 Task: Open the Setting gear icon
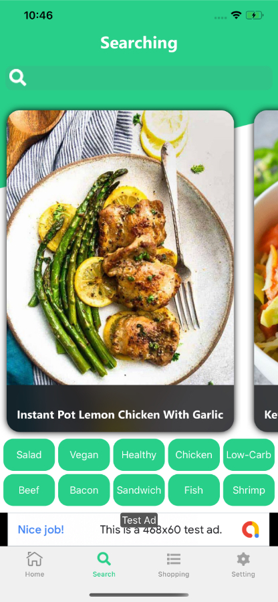coord(243,559)
